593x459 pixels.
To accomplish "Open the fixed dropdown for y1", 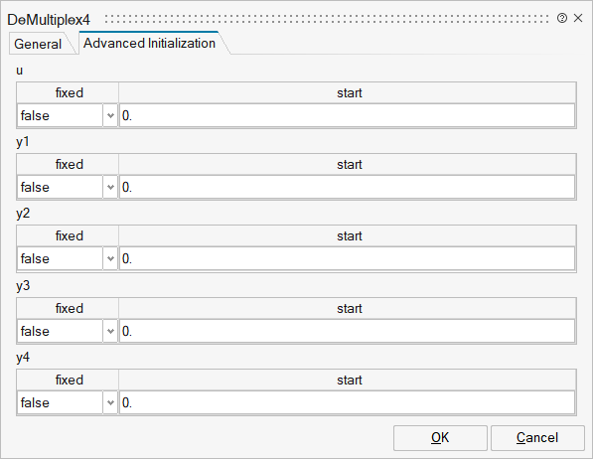I will pyautogui.click(x=68, y=188).
